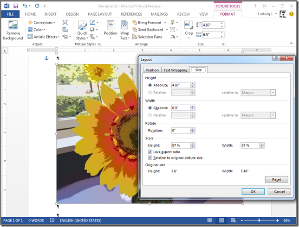Screen dimensions: 299x227
Task: Select Absolute width radio button
Action: coord(150,107)
